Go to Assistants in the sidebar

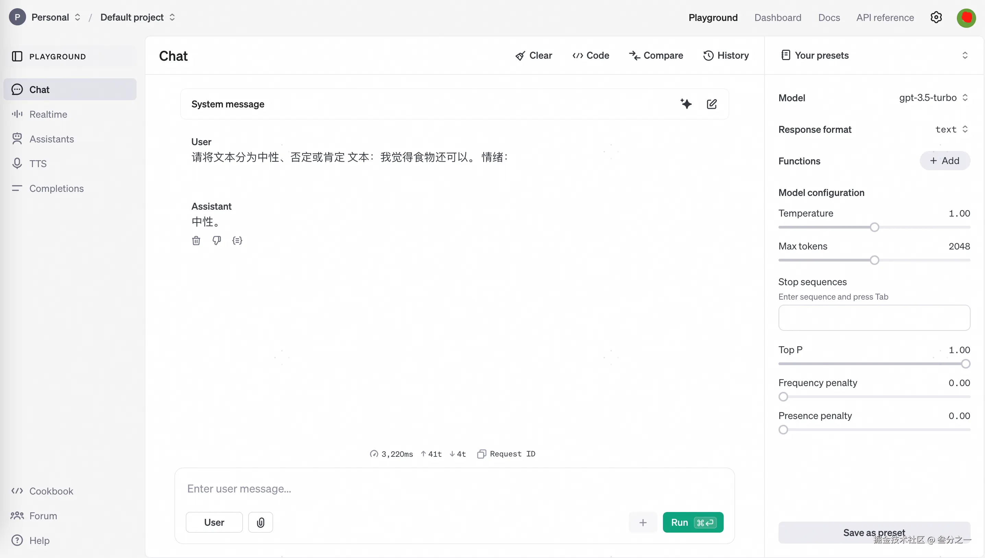click(51, 139)
